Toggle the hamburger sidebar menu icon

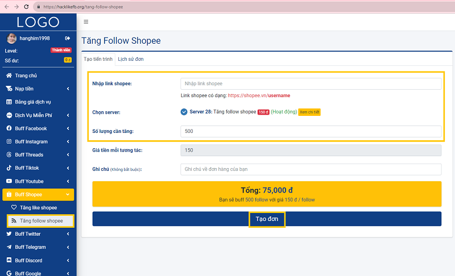pos(86,22)
